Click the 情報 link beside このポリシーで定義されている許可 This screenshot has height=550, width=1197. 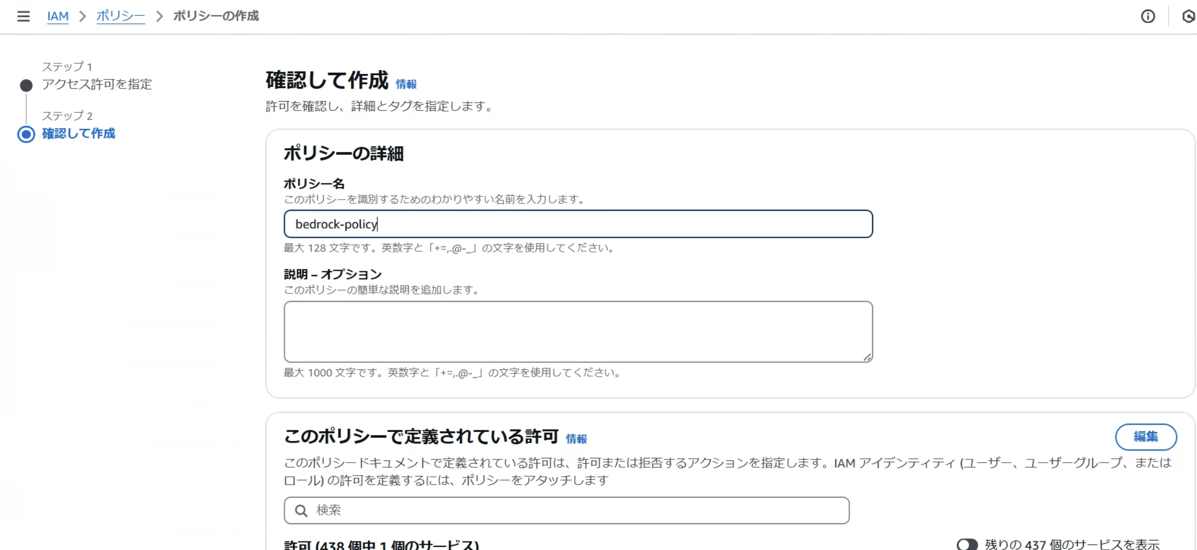click(x=577, y=439)
